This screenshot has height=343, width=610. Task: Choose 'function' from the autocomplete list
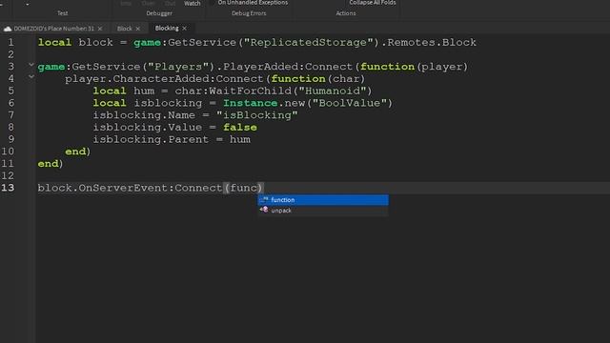(323, 200)
